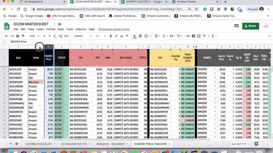Open fill color paint bucket
273x153 pixels.
pyautogui.click(x=134, y=36)
